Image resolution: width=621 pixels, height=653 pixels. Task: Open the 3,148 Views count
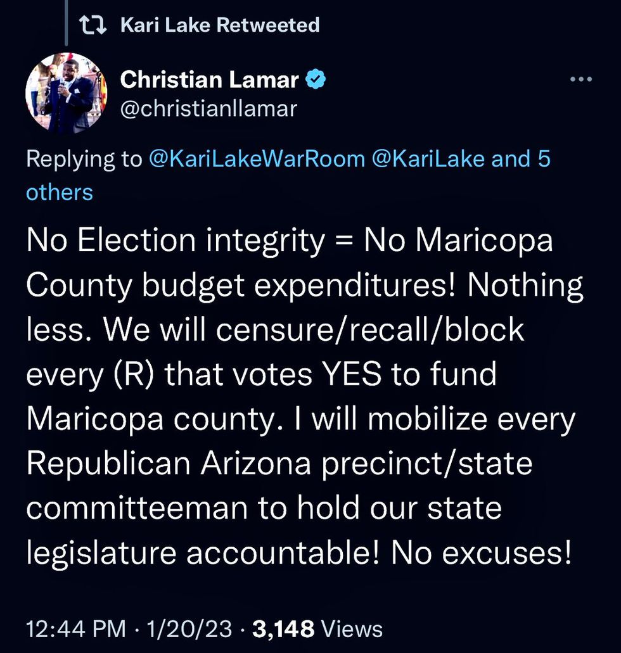tap(317, 628)
